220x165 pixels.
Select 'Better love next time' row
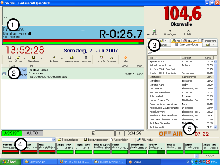tap(181, 65)
